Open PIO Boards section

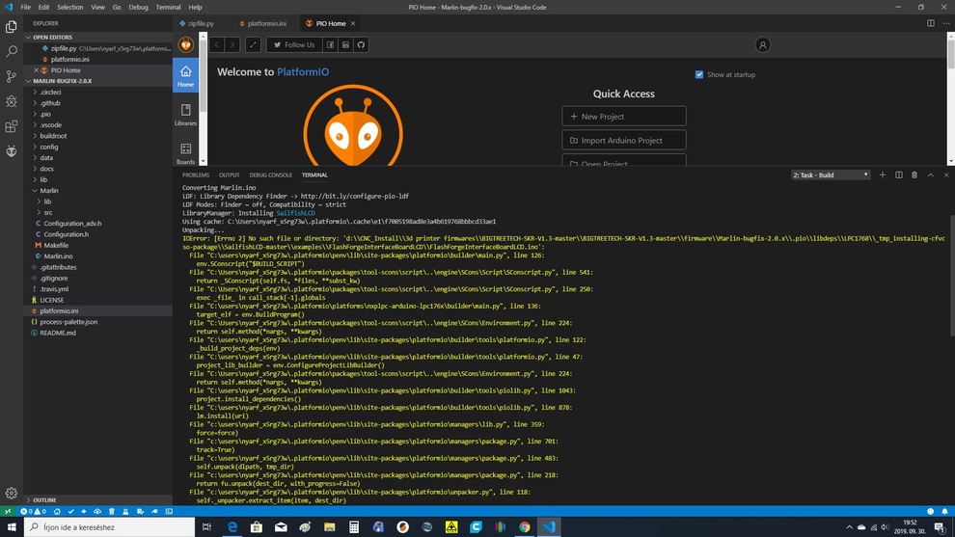(x=185, y=152)
